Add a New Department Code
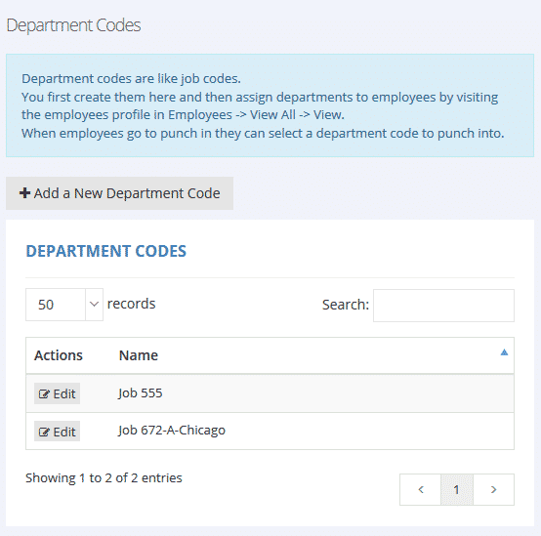 pyautogui.click(x=119, y=193)
